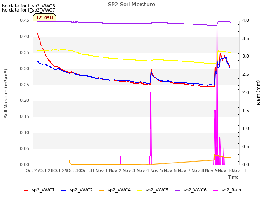The image size is (264, 198).
Task: Click the small rain spike near Nov 2
Action: 121,160
